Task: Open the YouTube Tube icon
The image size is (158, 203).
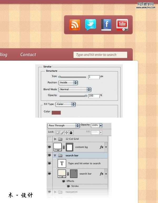Action: click(x=122, y=25)
